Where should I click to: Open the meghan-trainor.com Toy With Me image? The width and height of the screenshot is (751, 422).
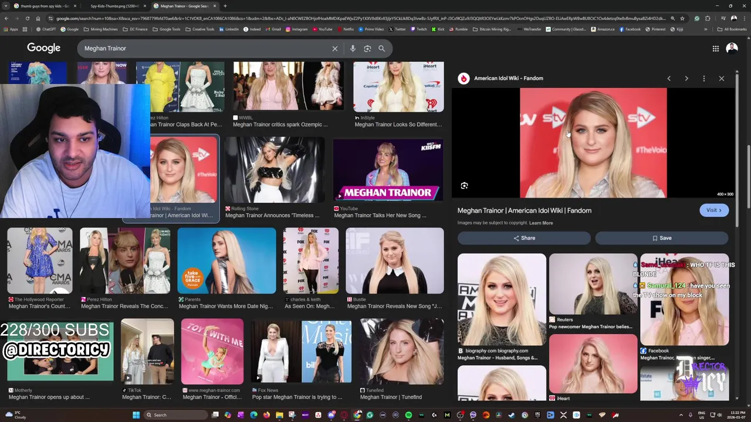(212, 352)
